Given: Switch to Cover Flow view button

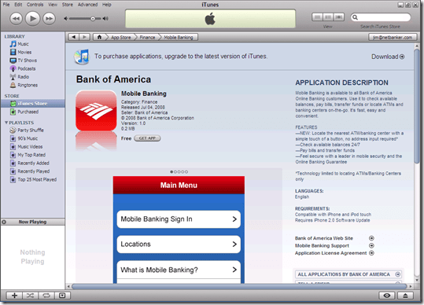Looking at the screenshot, I should pos(339,17).
